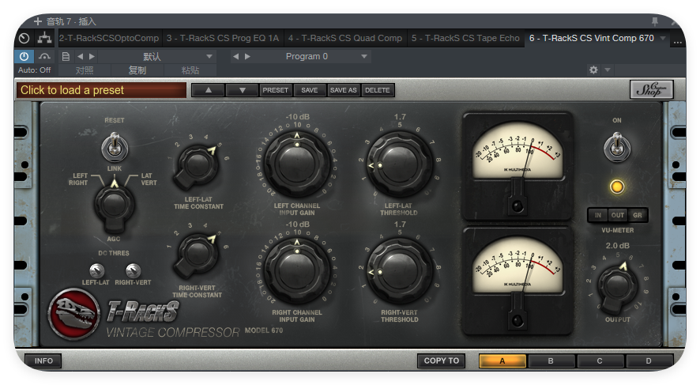700x385 pixels.
Task: Click the T-RackS dinosaur logo
Action: click(74, 314)
